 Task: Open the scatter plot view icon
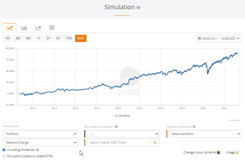[38, 28]
